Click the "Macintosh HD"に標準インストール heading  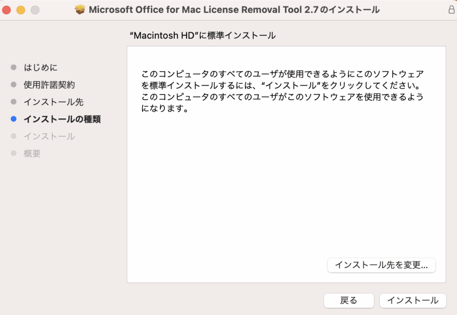pyautogui.click(x=202, y=35)
